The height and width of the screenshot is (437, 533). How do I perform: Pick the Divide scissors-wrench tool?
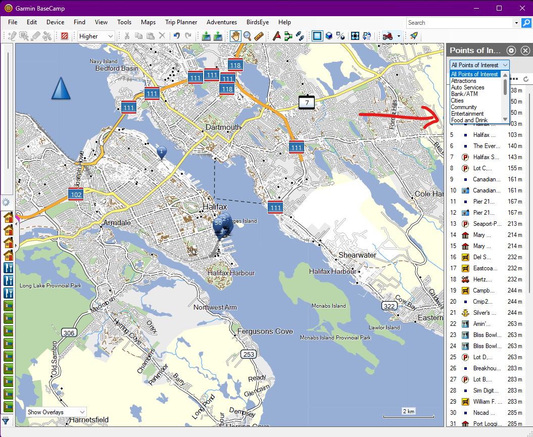47,36
